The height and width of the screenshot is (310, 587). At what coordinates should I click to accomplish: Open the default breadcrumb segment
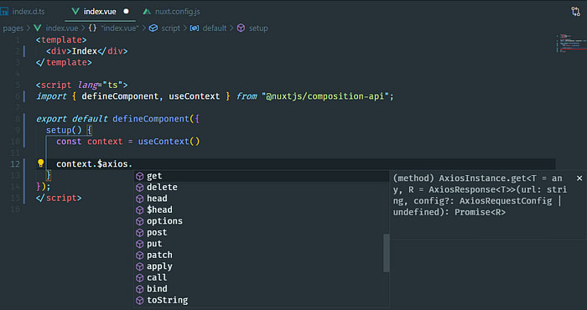coord(215,28)
